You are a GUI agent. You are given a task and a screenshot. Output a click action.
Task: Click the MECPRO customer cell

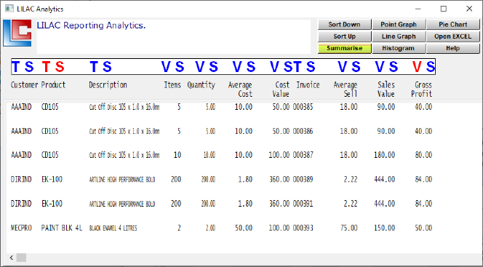tap(21, 228)
